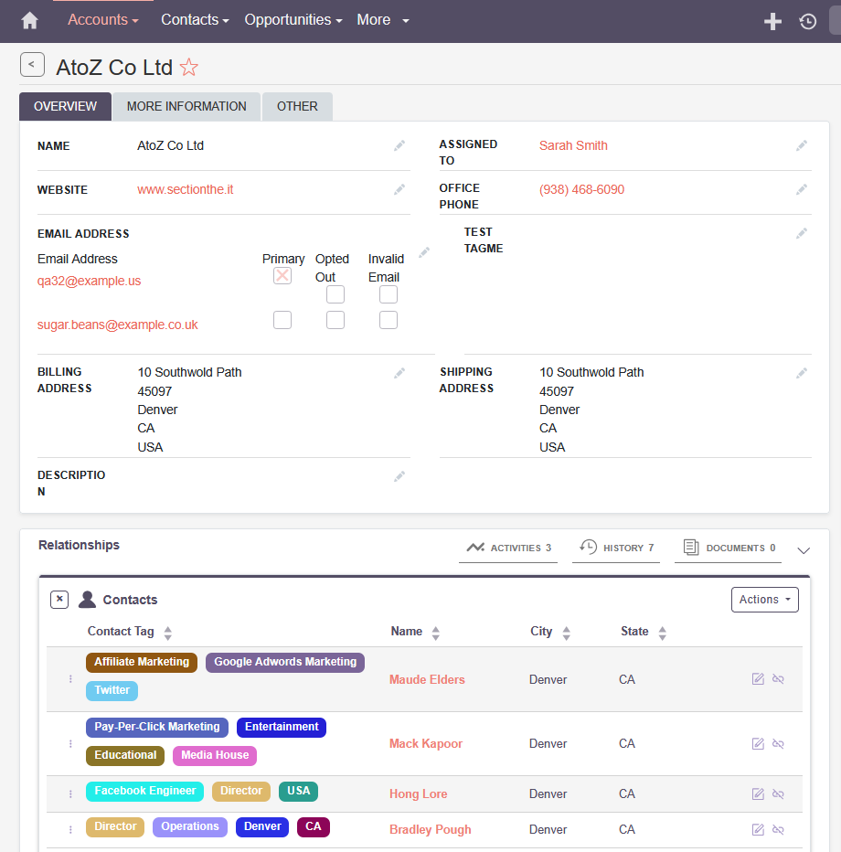
Task: Click the Affiliate Marketing brown tag
Action: click(142, 663)
